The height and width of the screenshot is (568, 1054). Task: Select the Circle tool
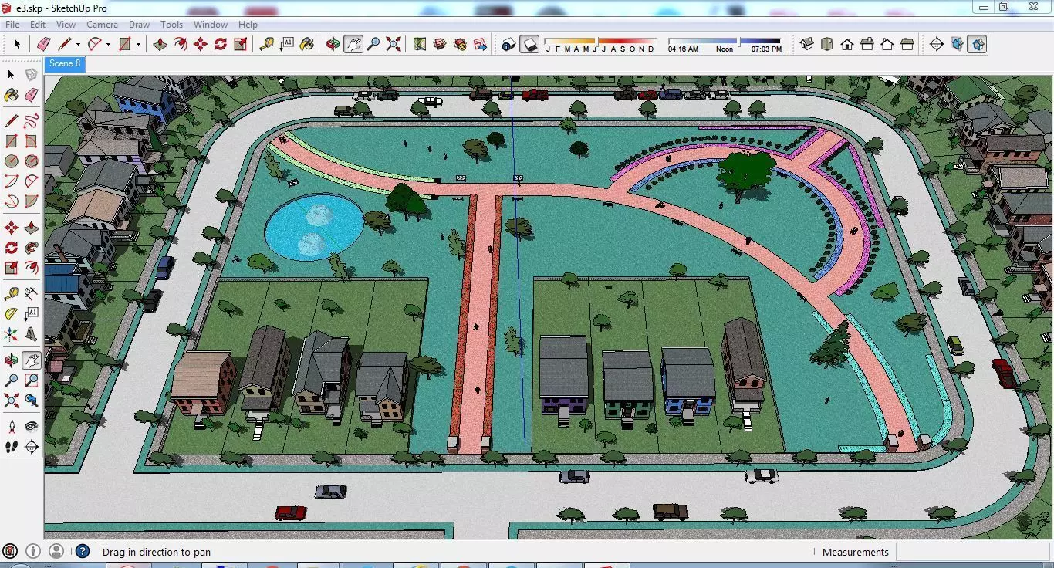[11, 161]
